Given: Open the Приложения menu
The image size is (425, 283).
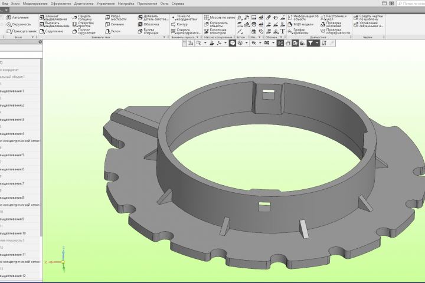Looking at the screenshot, I should pos(147,4).
